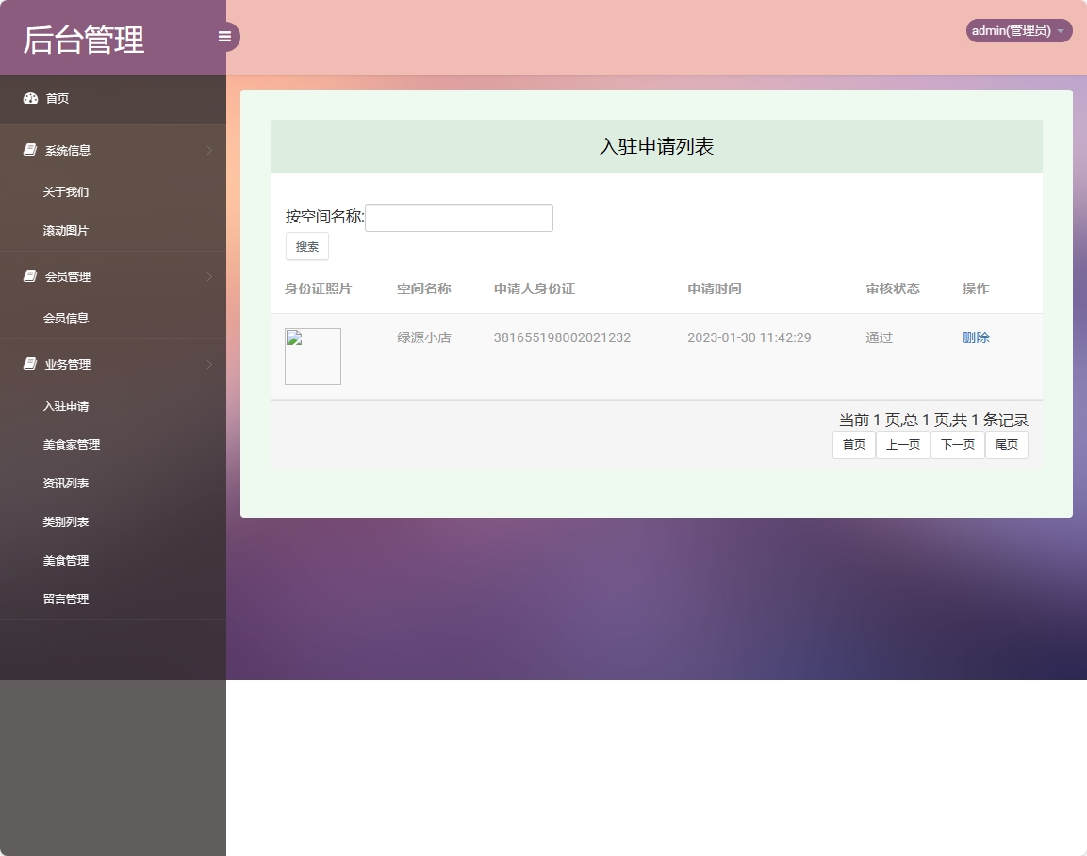Select 会员信息 in the sidebar
The image size is (1087, 856).
(x=66, y=319)
